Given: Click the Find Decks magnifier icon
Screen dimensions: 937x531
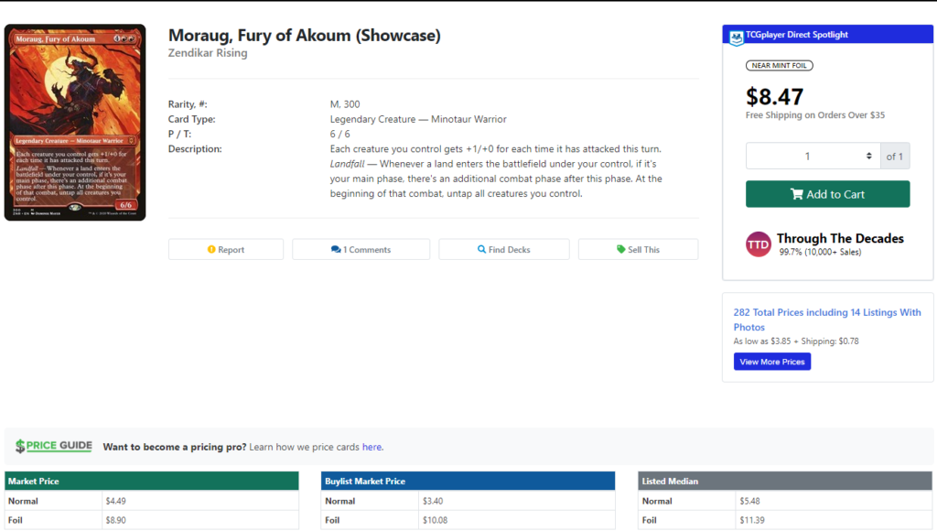Looking at the screenshot, I should [481, 249].
